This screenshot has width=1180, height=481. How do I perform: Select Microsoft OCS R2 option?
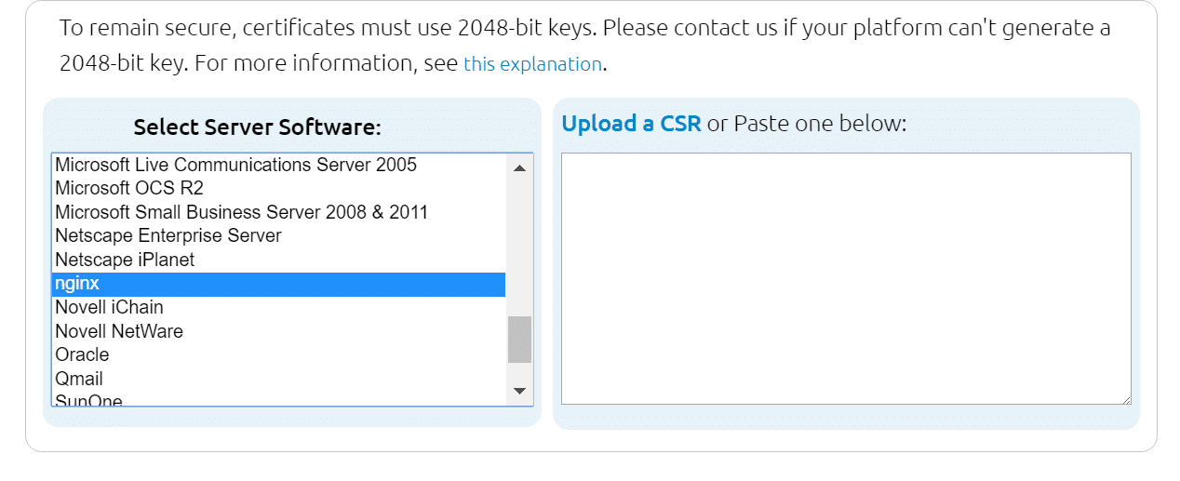[129, 189]
